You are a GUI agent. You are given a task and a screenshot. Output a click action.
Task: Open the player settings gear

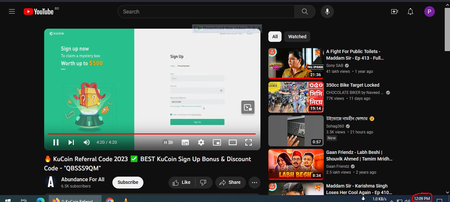(x=201, y=142)
